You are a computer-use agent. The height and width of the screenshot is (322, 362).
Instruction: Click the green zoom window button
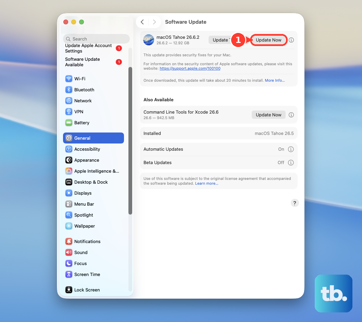82,22
